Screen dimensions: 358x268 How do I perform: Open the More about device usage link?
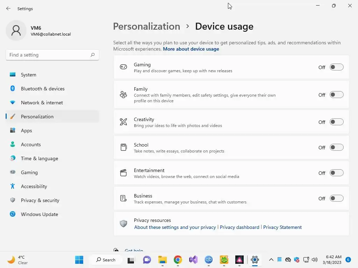[x=191, y=49]
